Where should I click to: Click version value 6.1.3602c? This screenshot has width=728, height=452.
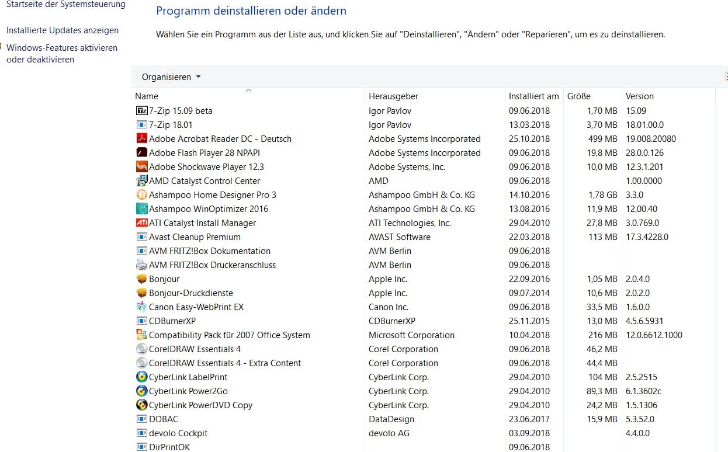point(643,391)
